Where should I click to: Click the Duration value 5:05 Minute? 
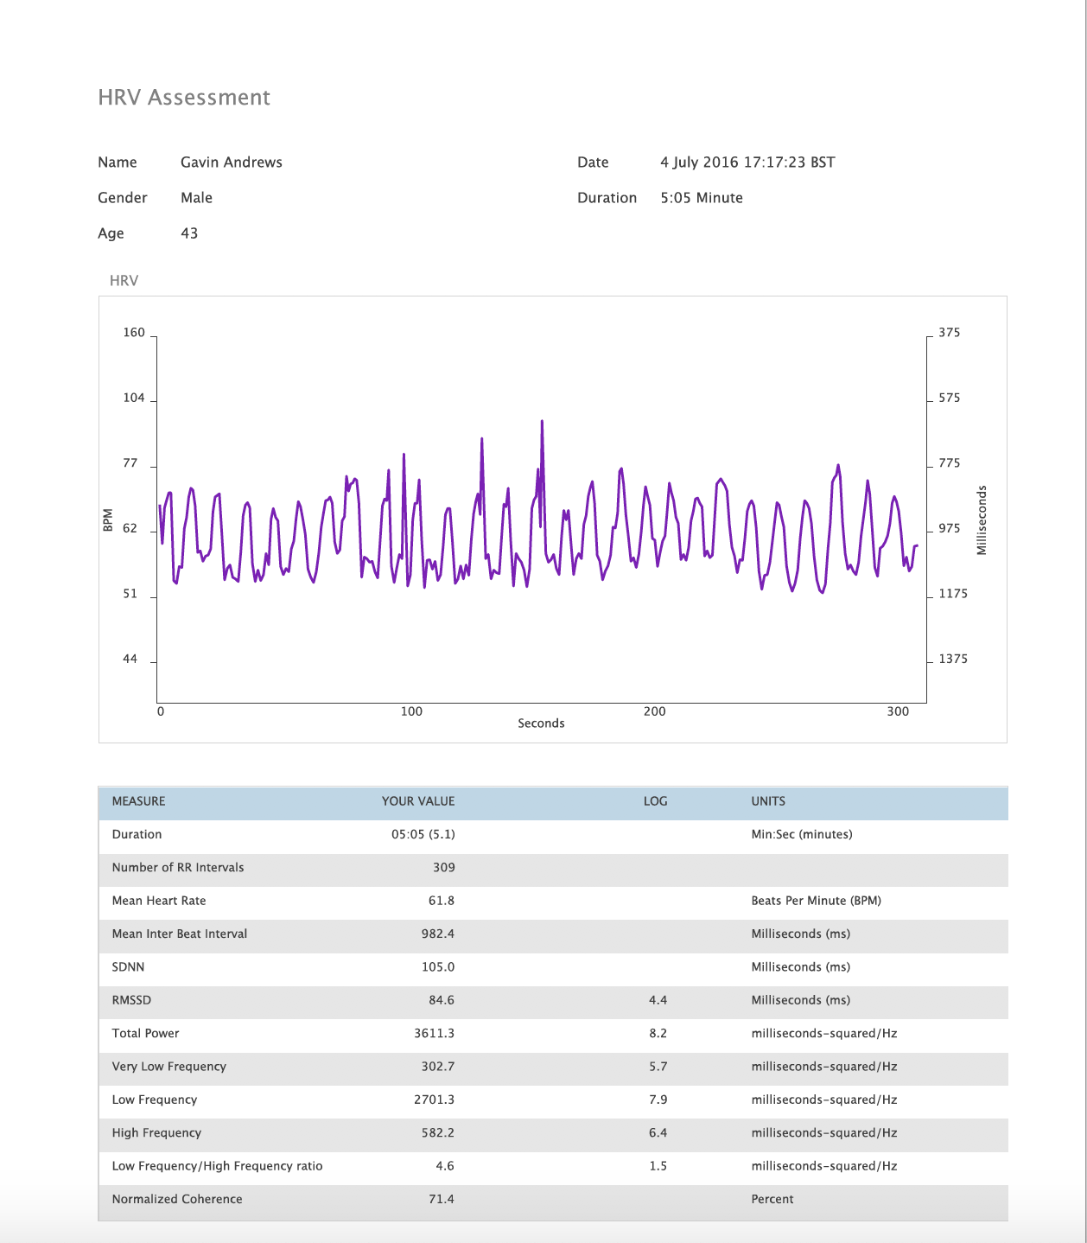702,197
